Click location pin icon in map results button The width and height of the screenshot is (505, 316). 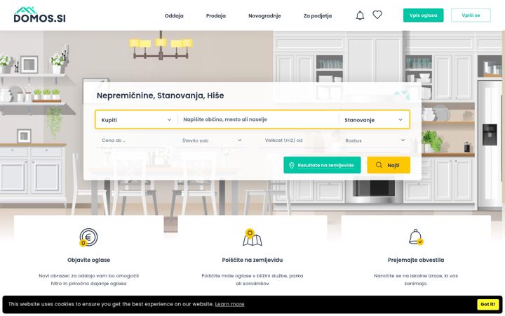tap(292, 165)
